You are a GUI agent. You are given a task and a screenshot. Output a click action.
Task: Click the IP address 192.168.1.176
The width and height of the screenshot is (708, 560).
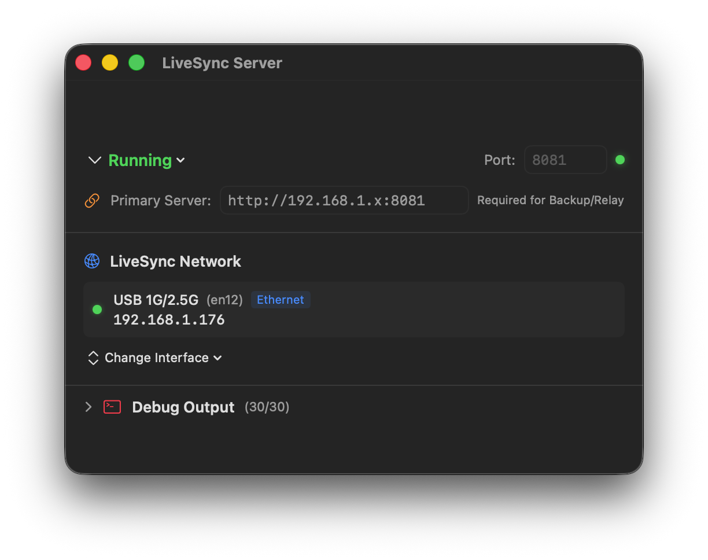click(169, 319)
